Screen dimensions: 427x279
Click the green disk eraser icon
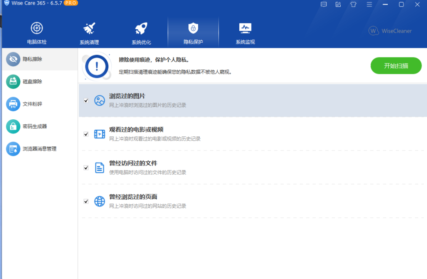pos(13,81)
